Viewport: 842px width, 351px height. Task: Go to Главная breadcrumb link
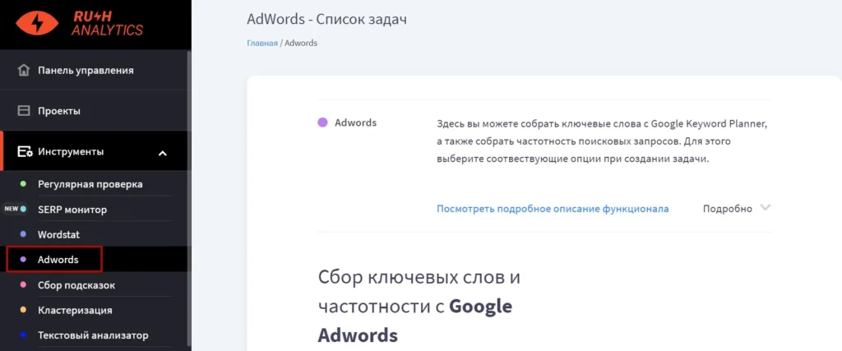coord(262,43)
